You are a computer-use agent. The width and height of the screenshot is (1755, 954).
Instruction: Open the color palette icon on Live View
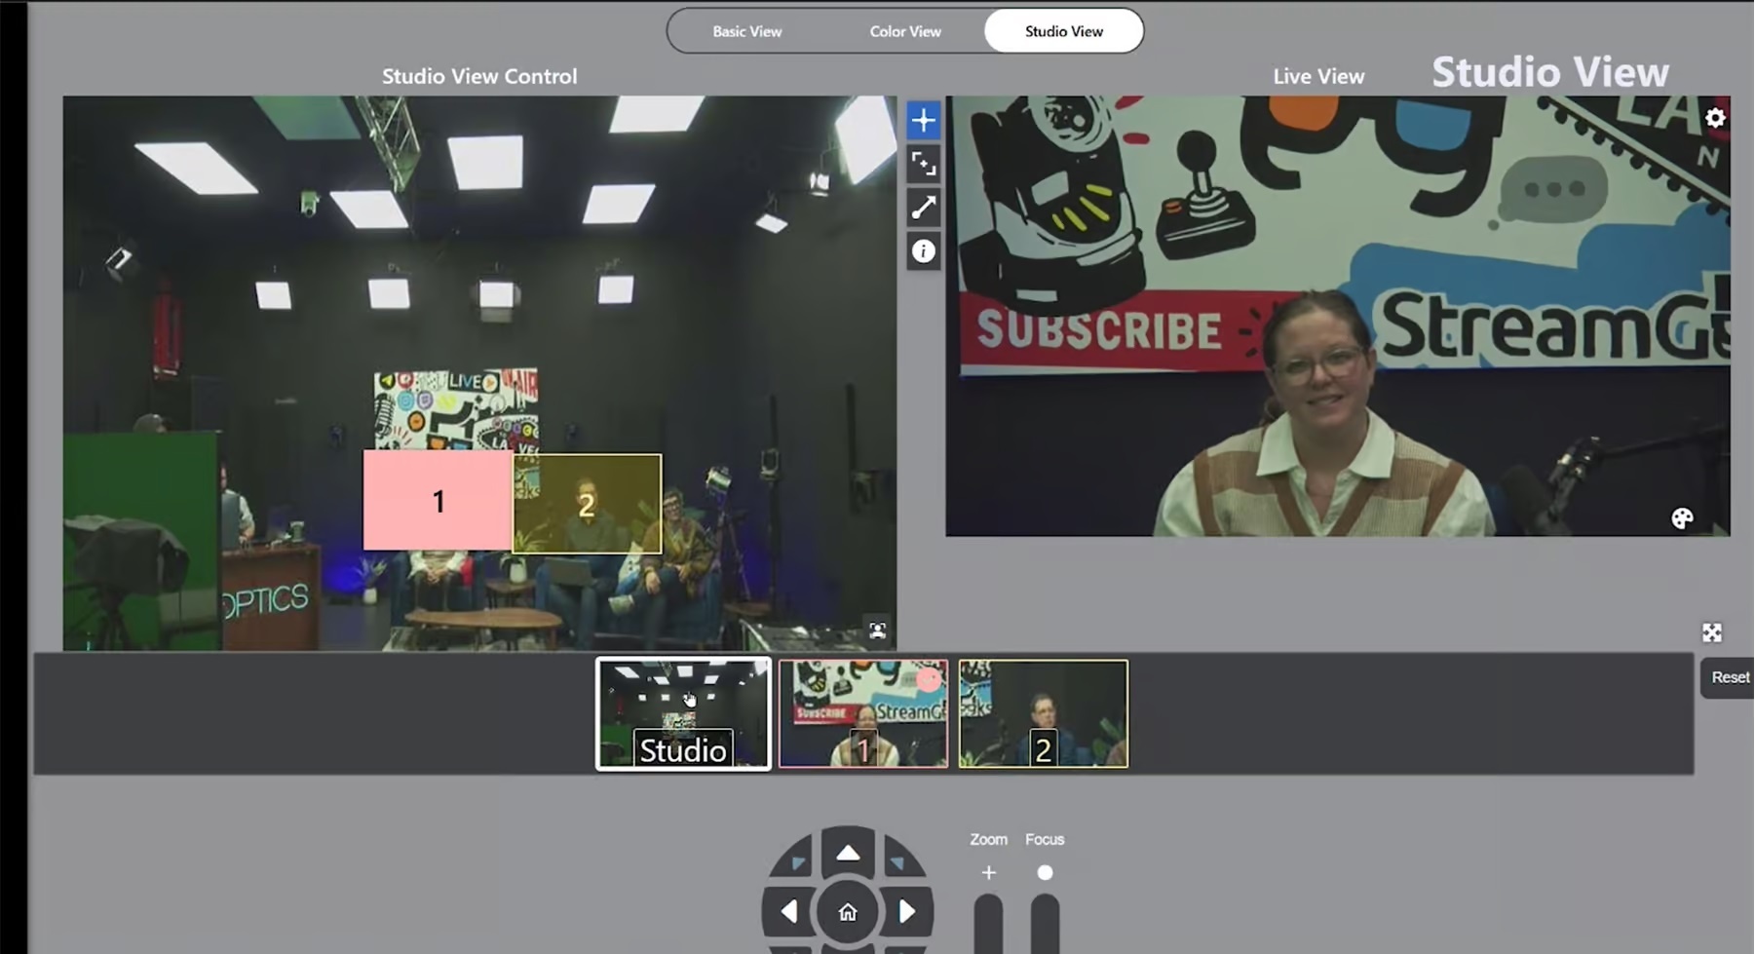[x=1682, y=518]
